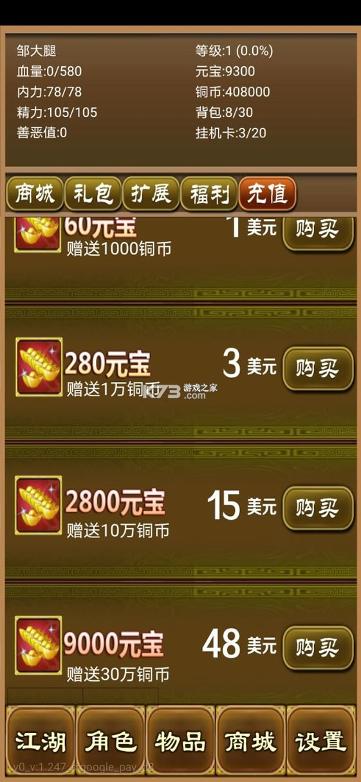The height and width of the screenshot is (782, 361).
Task: Open 物品 in bottom navigation
Action: coord(180,741)
